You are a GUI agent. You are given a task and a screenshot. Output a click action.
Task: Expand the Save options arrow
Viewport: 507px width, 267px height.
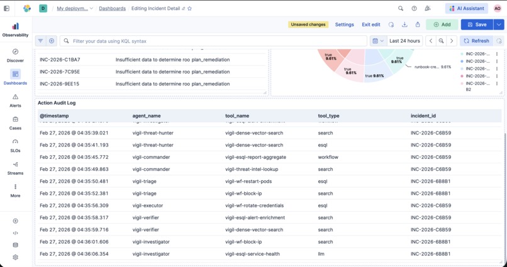coord(499,25)
